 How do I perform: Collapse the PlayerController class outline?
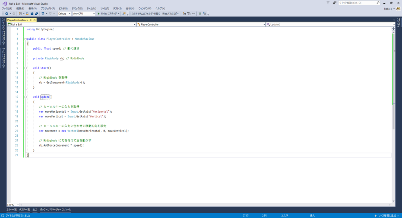[x=26, y=39]
